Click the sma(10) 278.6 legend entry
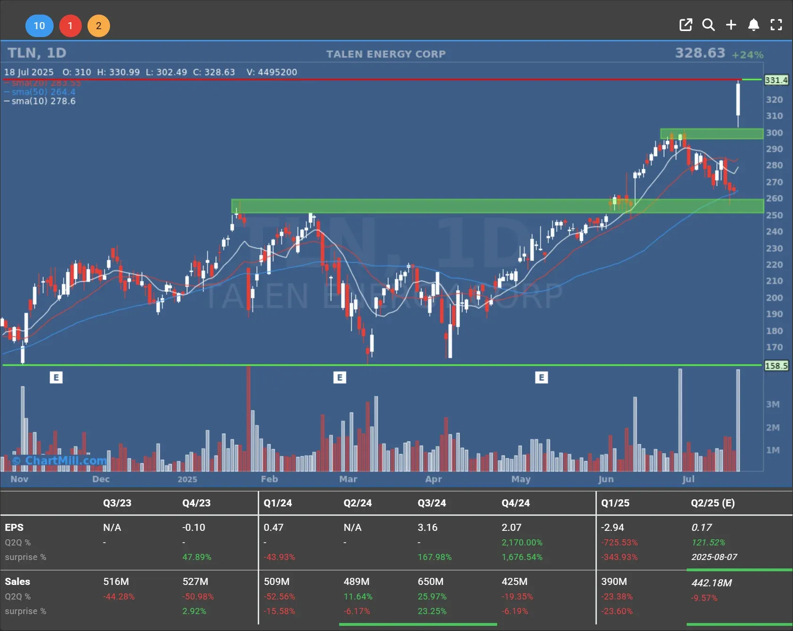 (x=40, y=101)
